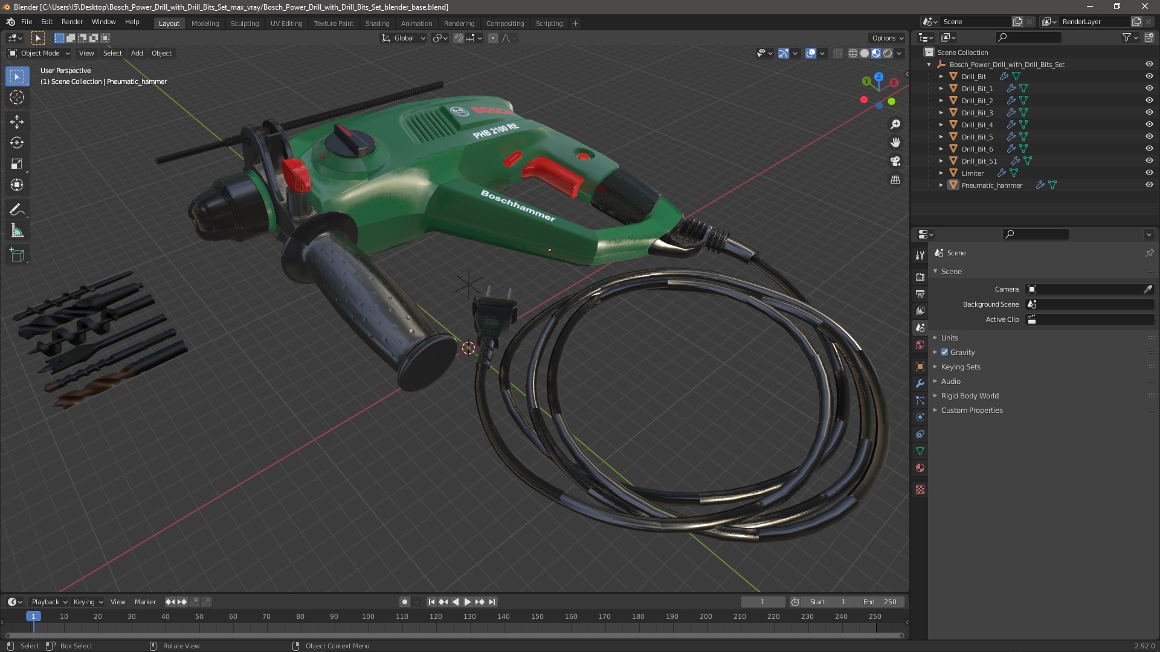The width and height of the screenshot is (1160, 652).
Task: Click the outliner search field
Action: 1029,37
